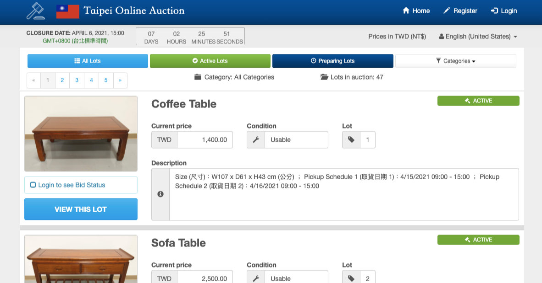Open the Register link
Viewport: 542px width, 283px height.
coord(460,11)
